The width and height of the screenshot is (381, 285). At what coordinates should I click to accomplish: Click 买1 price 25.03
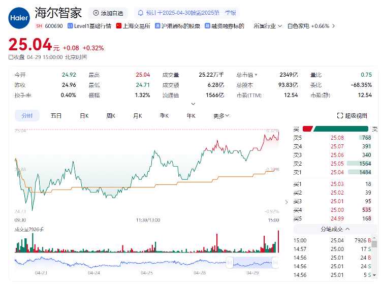click(337, 184)
